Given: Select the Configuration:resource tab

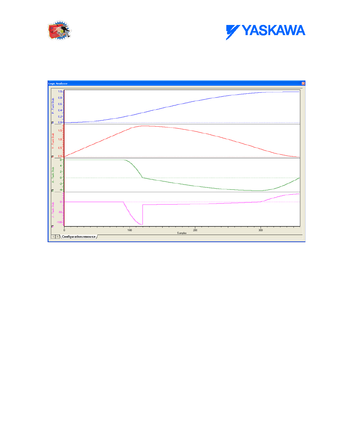Looking at the screenshot, I should point(79,237).
